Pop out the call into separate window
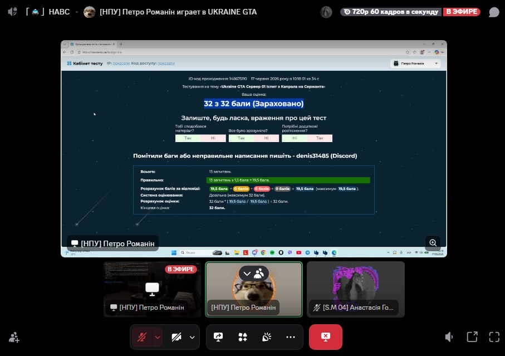Screen dimensions: 505x356 472,337
